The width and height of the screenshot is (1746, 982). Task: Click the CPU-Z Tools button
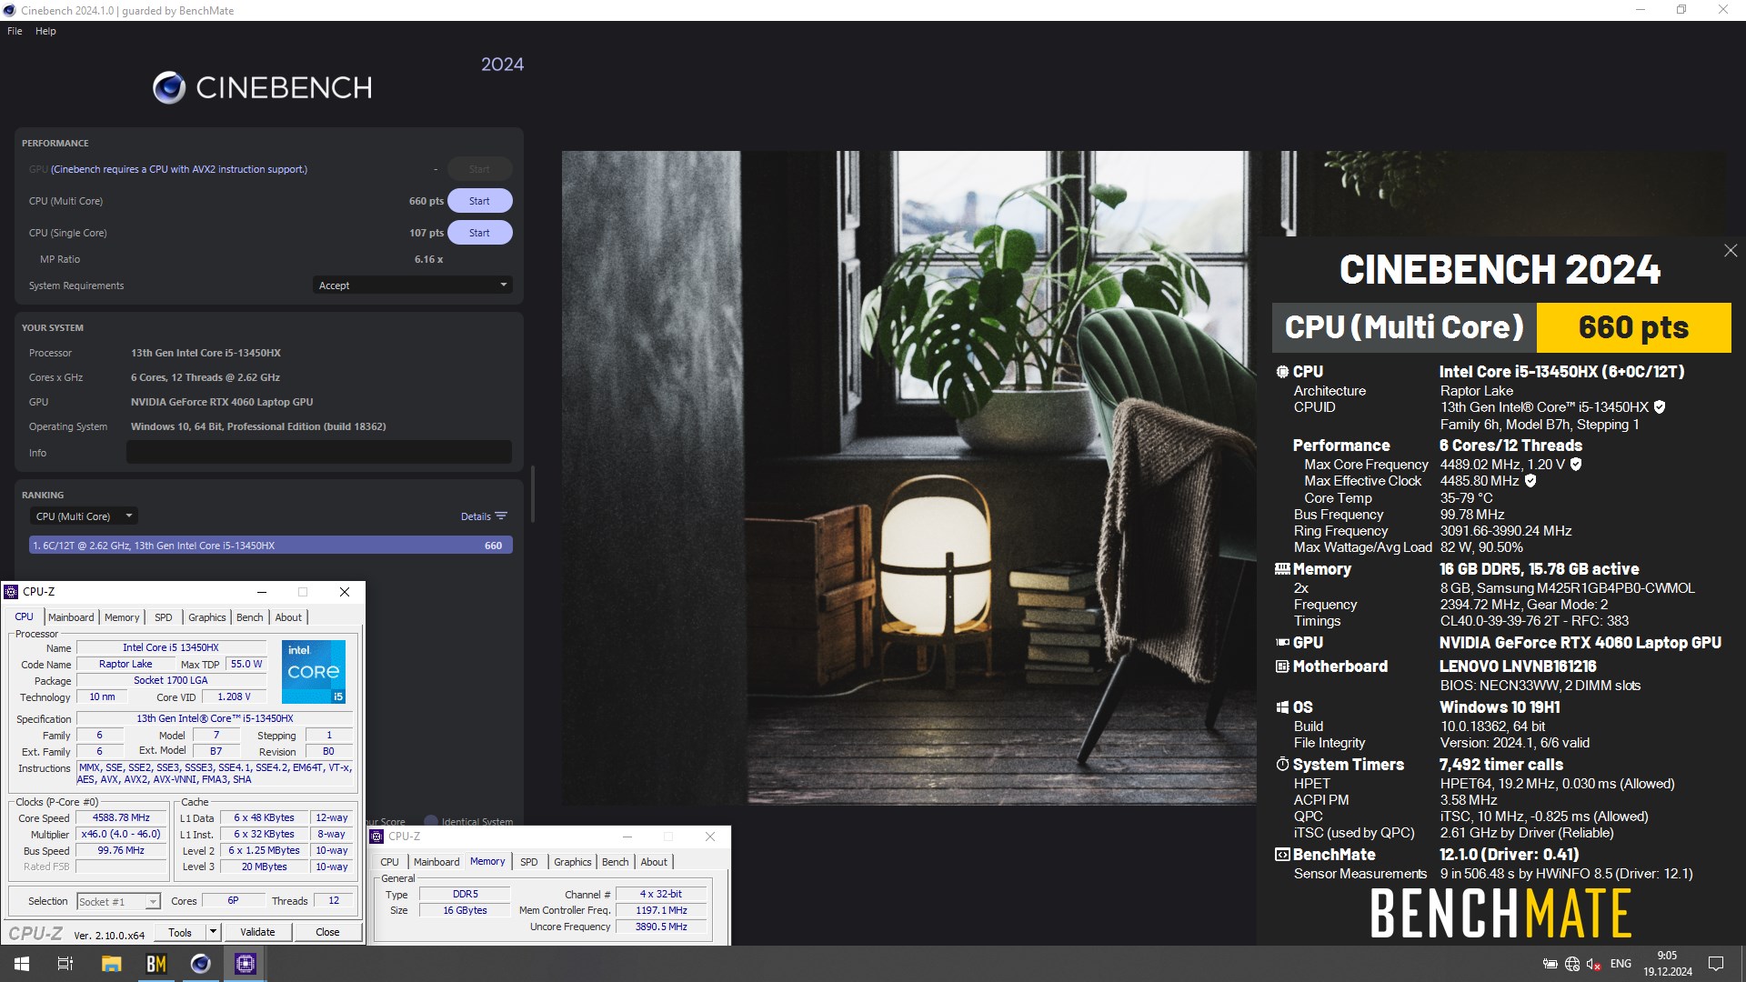tap(180, 932)
